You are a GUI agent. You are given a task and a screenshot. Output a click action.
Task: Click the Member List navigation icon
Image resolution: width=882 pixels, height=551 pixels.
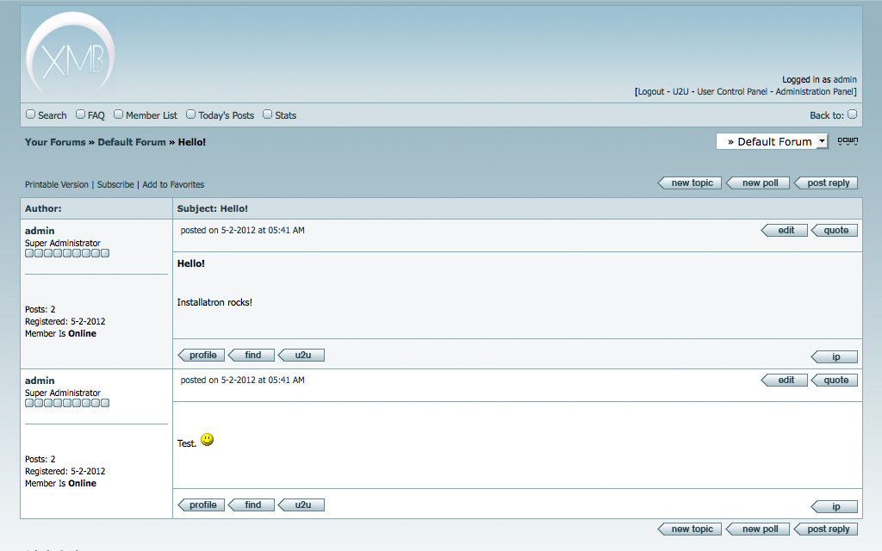tap(119, 115)
